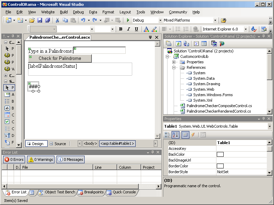The image size is (274, 205).
Task: Click the Refresh icon in Solution Explorer
Action: pos(178,43)
